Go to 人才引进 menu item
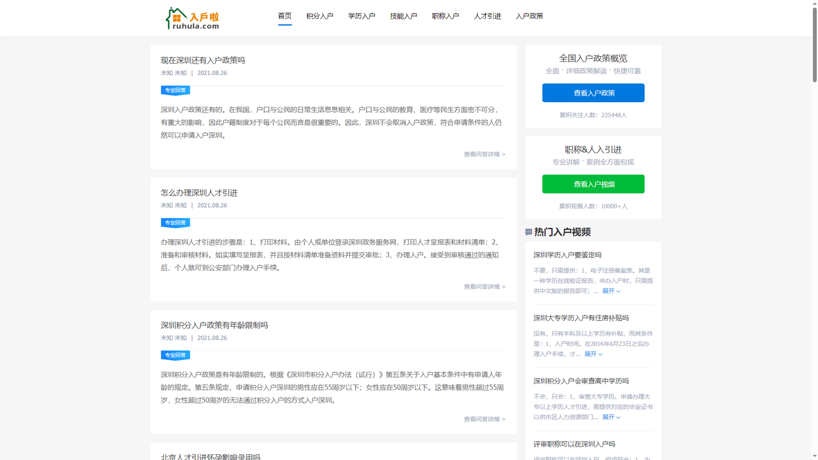Screen dimensions: 818x460 pos(487,16)
